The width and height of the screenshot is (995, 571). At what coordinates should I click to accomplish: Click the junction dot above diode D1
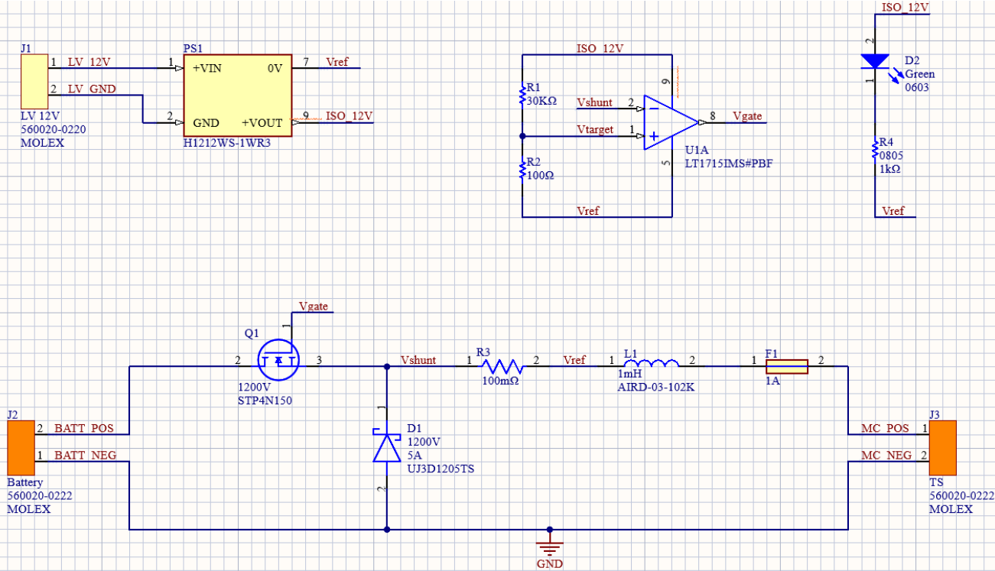(x=386, y=367)
